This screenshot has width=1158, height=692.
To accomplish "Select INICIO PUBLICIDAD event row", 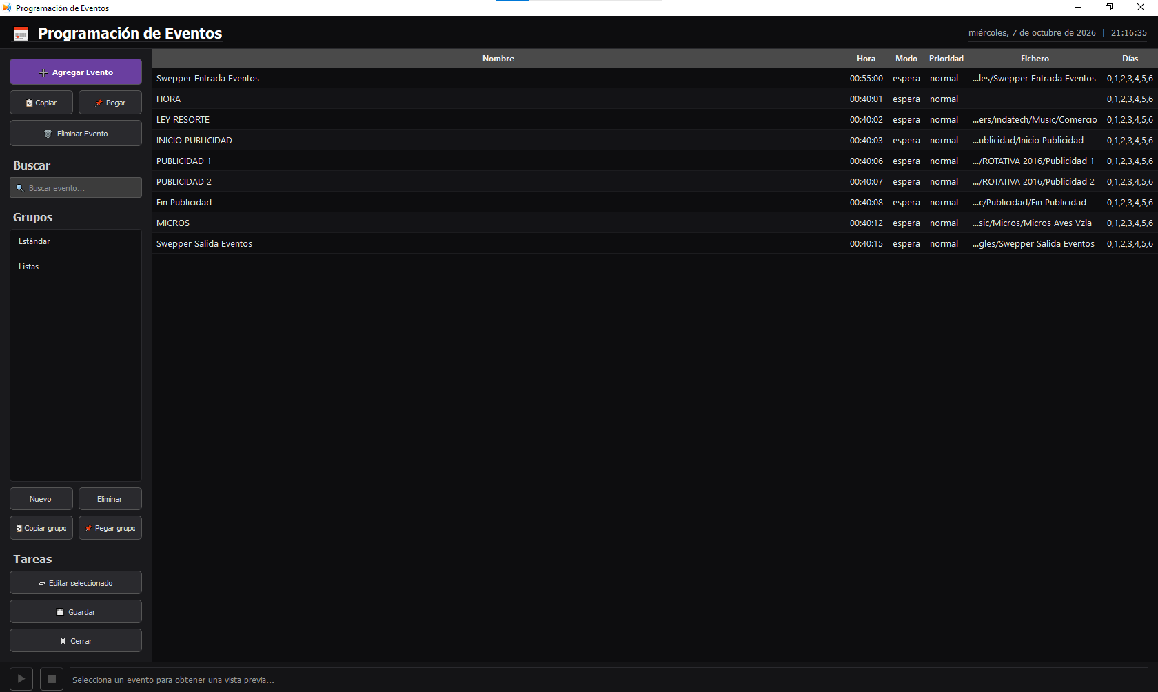I will 654,140.
